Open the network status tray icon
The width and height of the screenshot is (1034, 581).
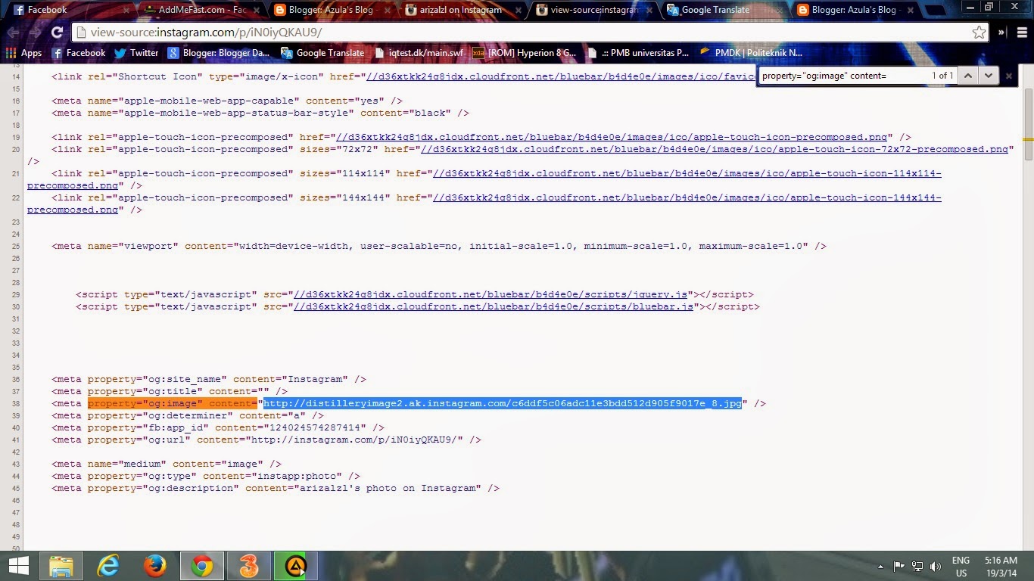point(917,566)
